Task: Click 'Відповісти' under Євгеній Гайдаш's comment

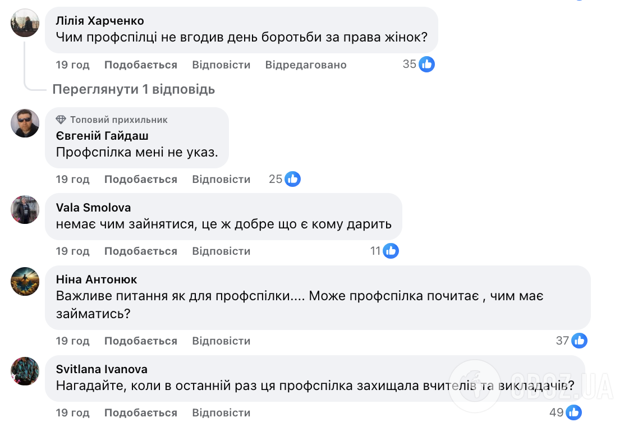Action: point(221,179)
